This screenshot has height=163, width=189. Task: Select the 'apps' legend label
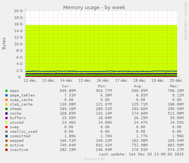click(14, 91)
